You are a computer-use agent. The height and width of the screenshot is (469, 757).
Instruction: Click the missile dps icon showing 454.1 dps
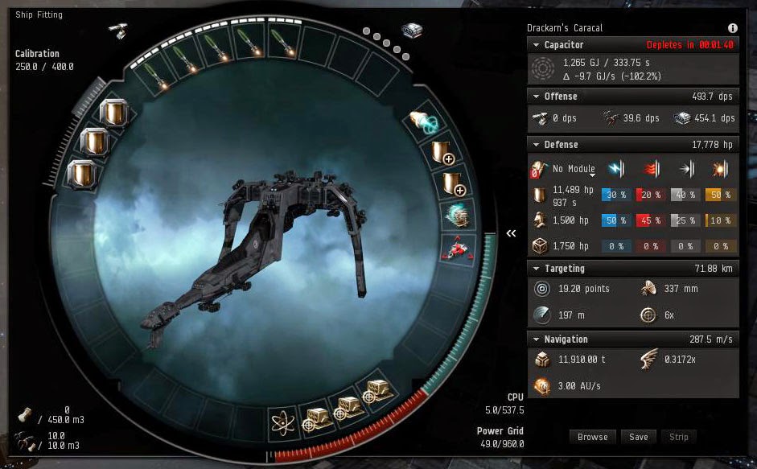point(682,118)
